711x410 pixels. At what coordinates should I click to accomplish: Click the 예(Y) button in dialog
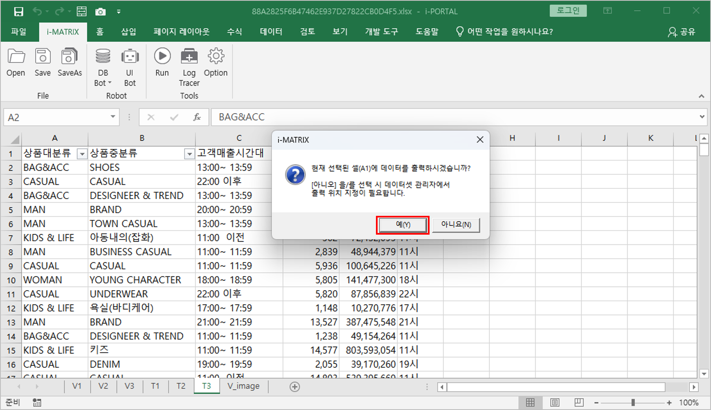tap(403, 225)
